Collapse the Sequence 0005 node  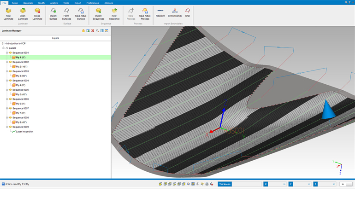coord(7,90)
